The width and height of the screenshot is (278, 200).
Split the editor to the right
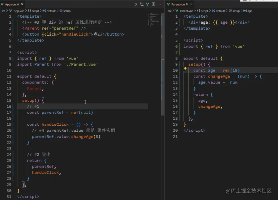click(153, 4)
